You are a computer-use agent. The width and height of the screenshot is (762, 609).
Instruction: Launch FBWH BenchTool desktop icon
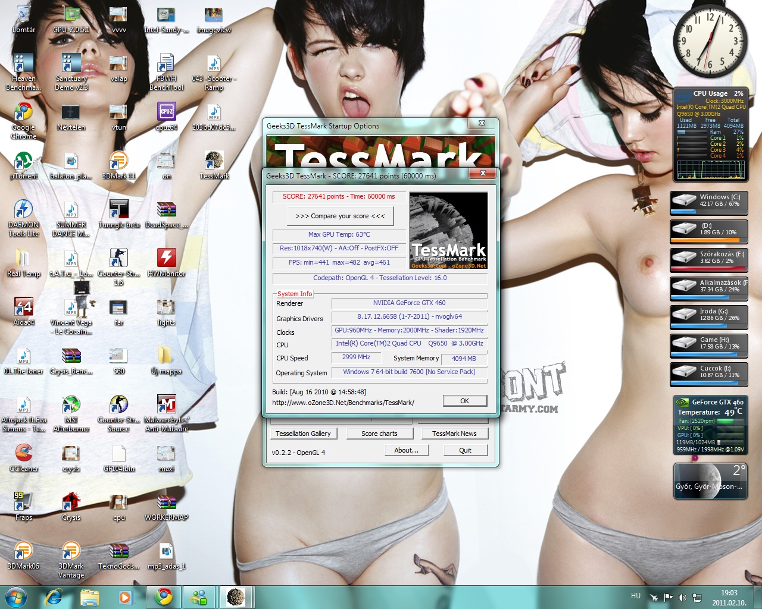point(166,72)
